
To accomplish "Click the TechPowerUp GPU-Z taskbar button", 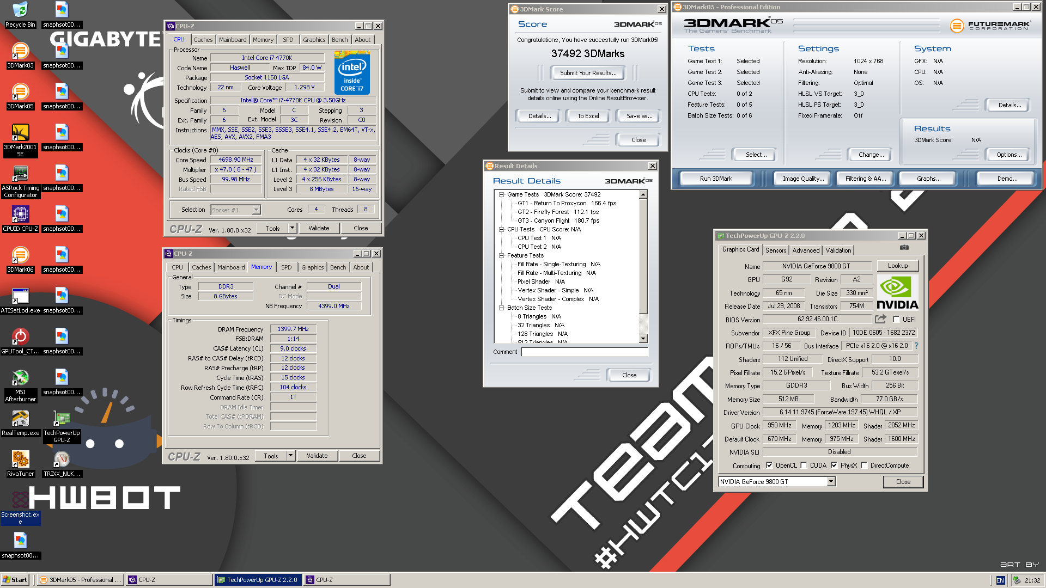I will (x=258, y=580).
